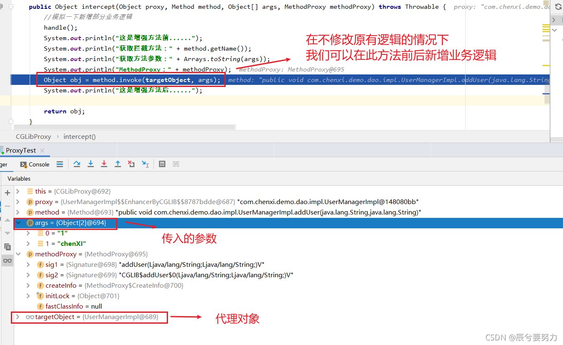Add a new watch with plus icon
Viewport: 563px width, 345px height.
(x=8, y=193)
